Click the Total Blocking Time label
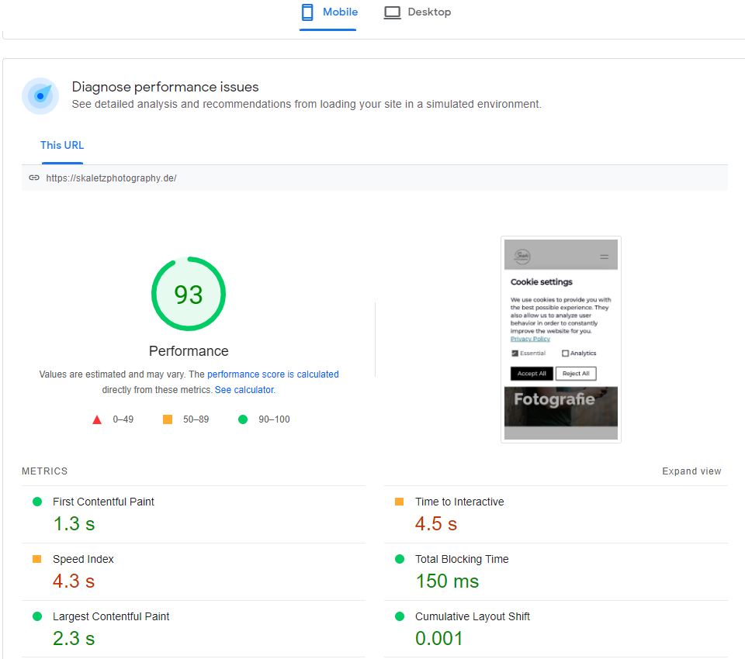Image resolution: width=745 pixels, height=659 pixels. 462,559
